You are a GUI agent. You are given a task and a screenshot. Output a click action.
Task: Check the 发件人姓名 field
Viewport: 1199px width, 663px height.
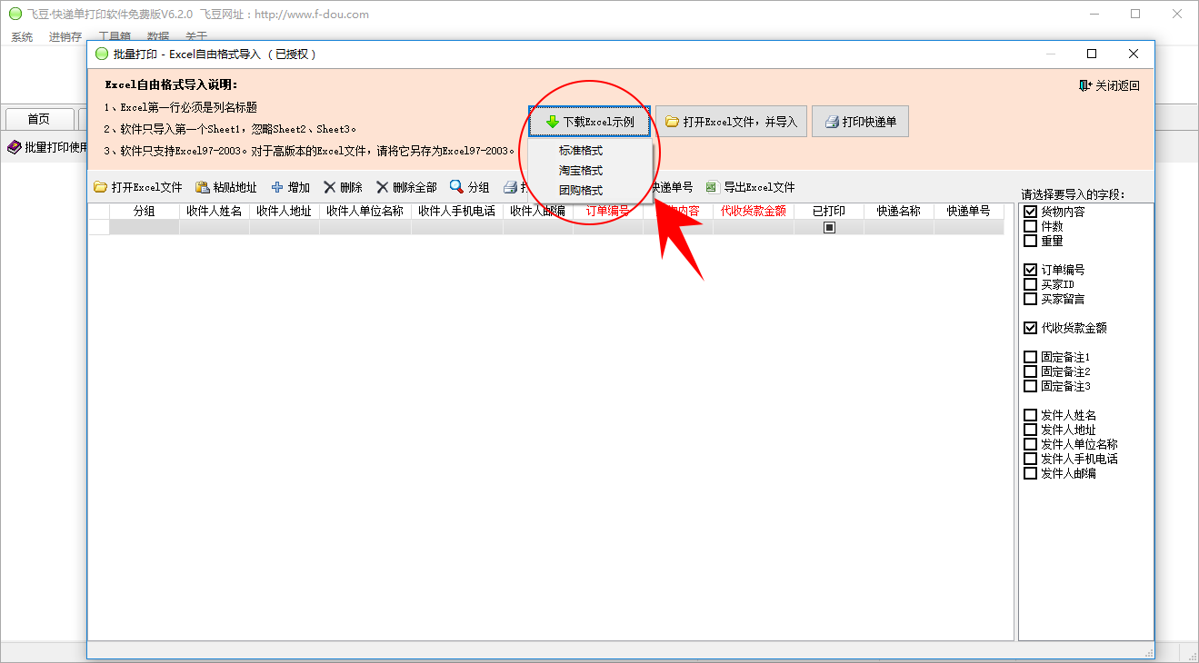click(1030, 415)
